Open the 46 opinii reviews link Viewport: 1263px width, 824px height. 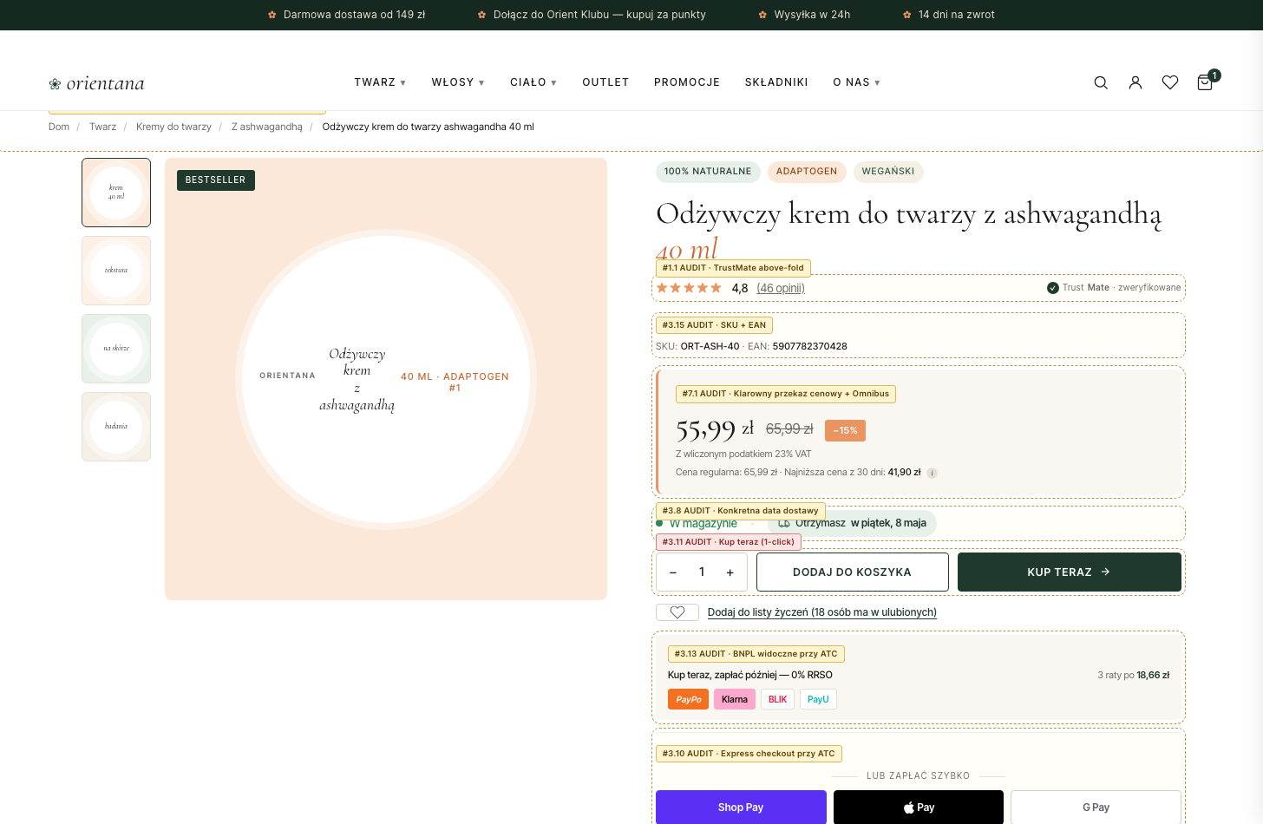tap(781, 288)
